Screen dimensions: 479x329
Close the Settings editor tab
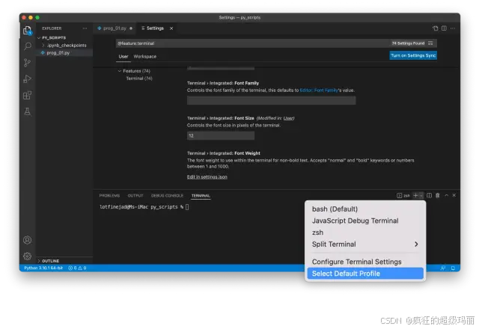(171, 28)
